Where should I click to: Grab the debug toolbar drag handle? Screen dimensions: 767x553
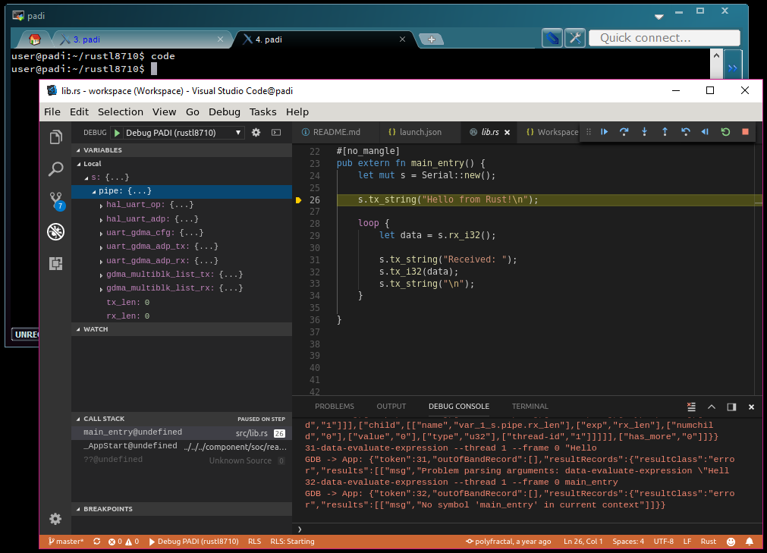click(589, 131)
